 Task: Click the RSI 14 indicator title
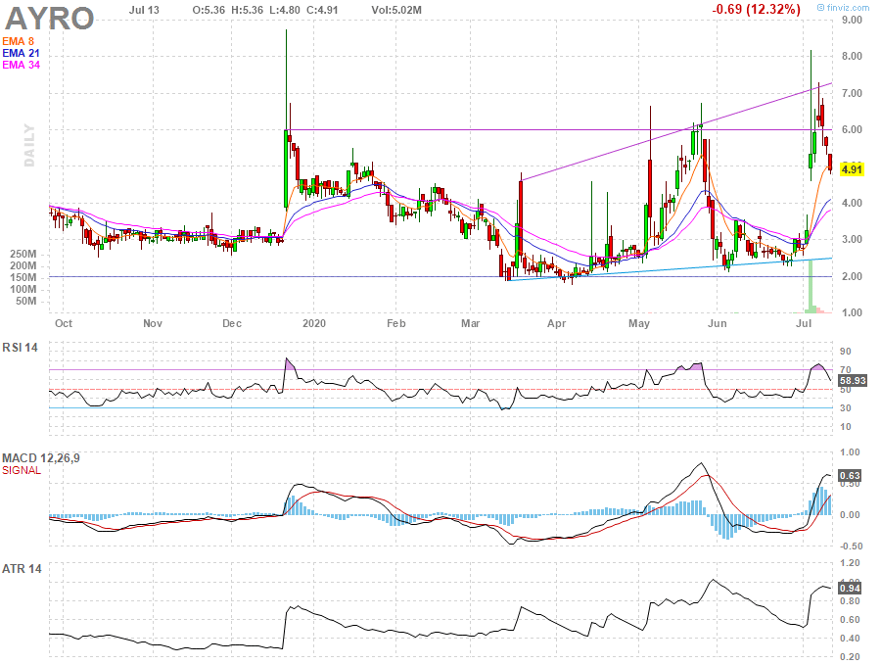(21, 348)
